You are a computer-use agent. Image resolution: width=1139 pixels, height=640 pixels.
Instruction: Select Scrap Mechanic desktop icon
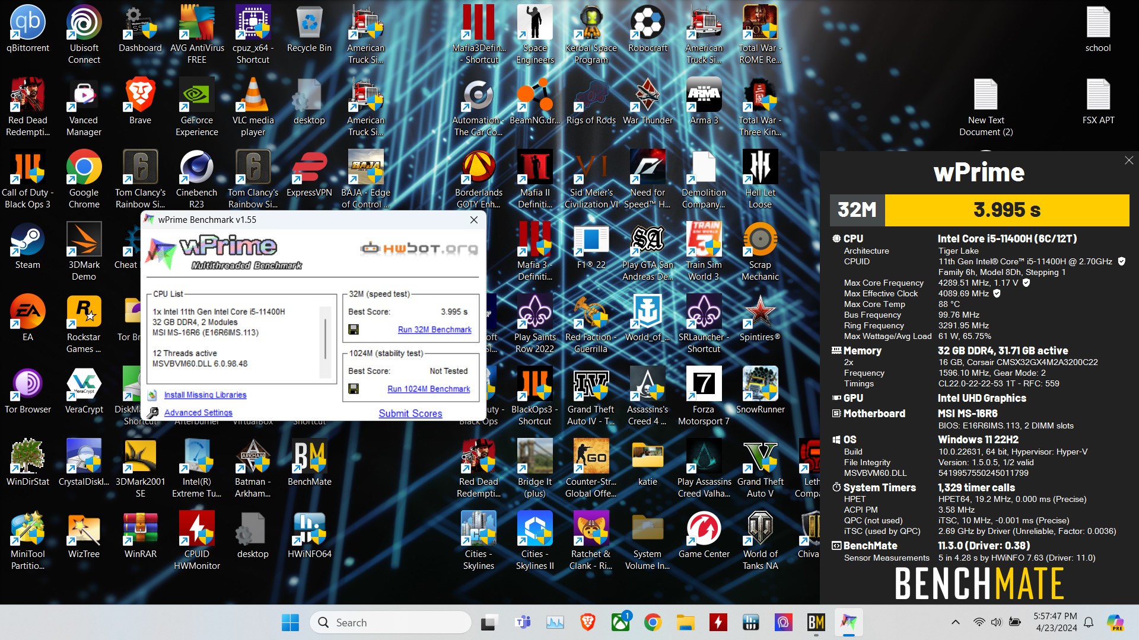(x=760, y=251)
